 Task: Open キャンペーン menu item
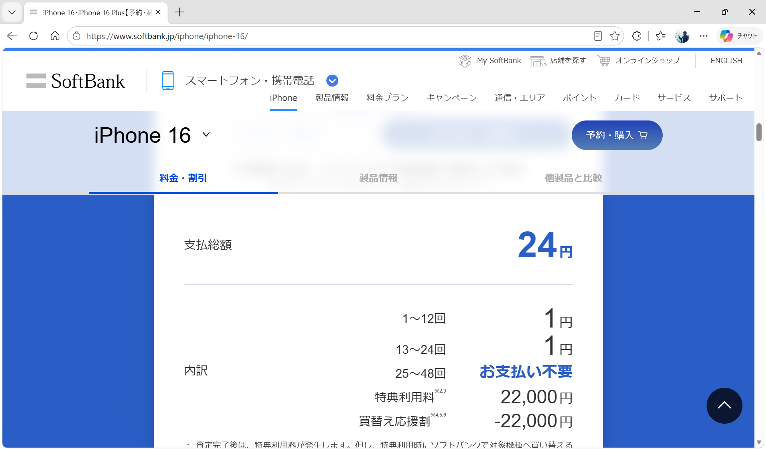(451, 98)
